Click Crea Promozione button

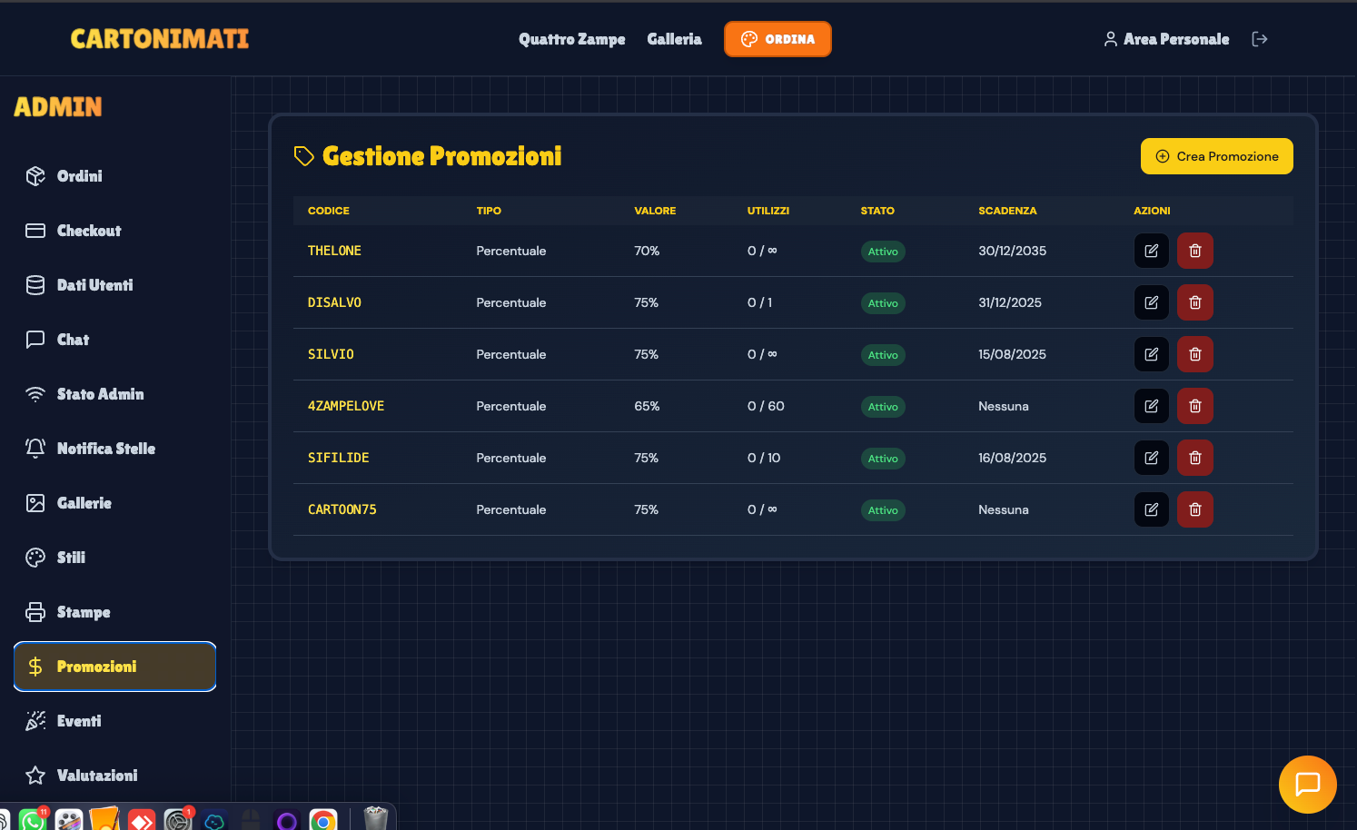tap(1216, 156)
